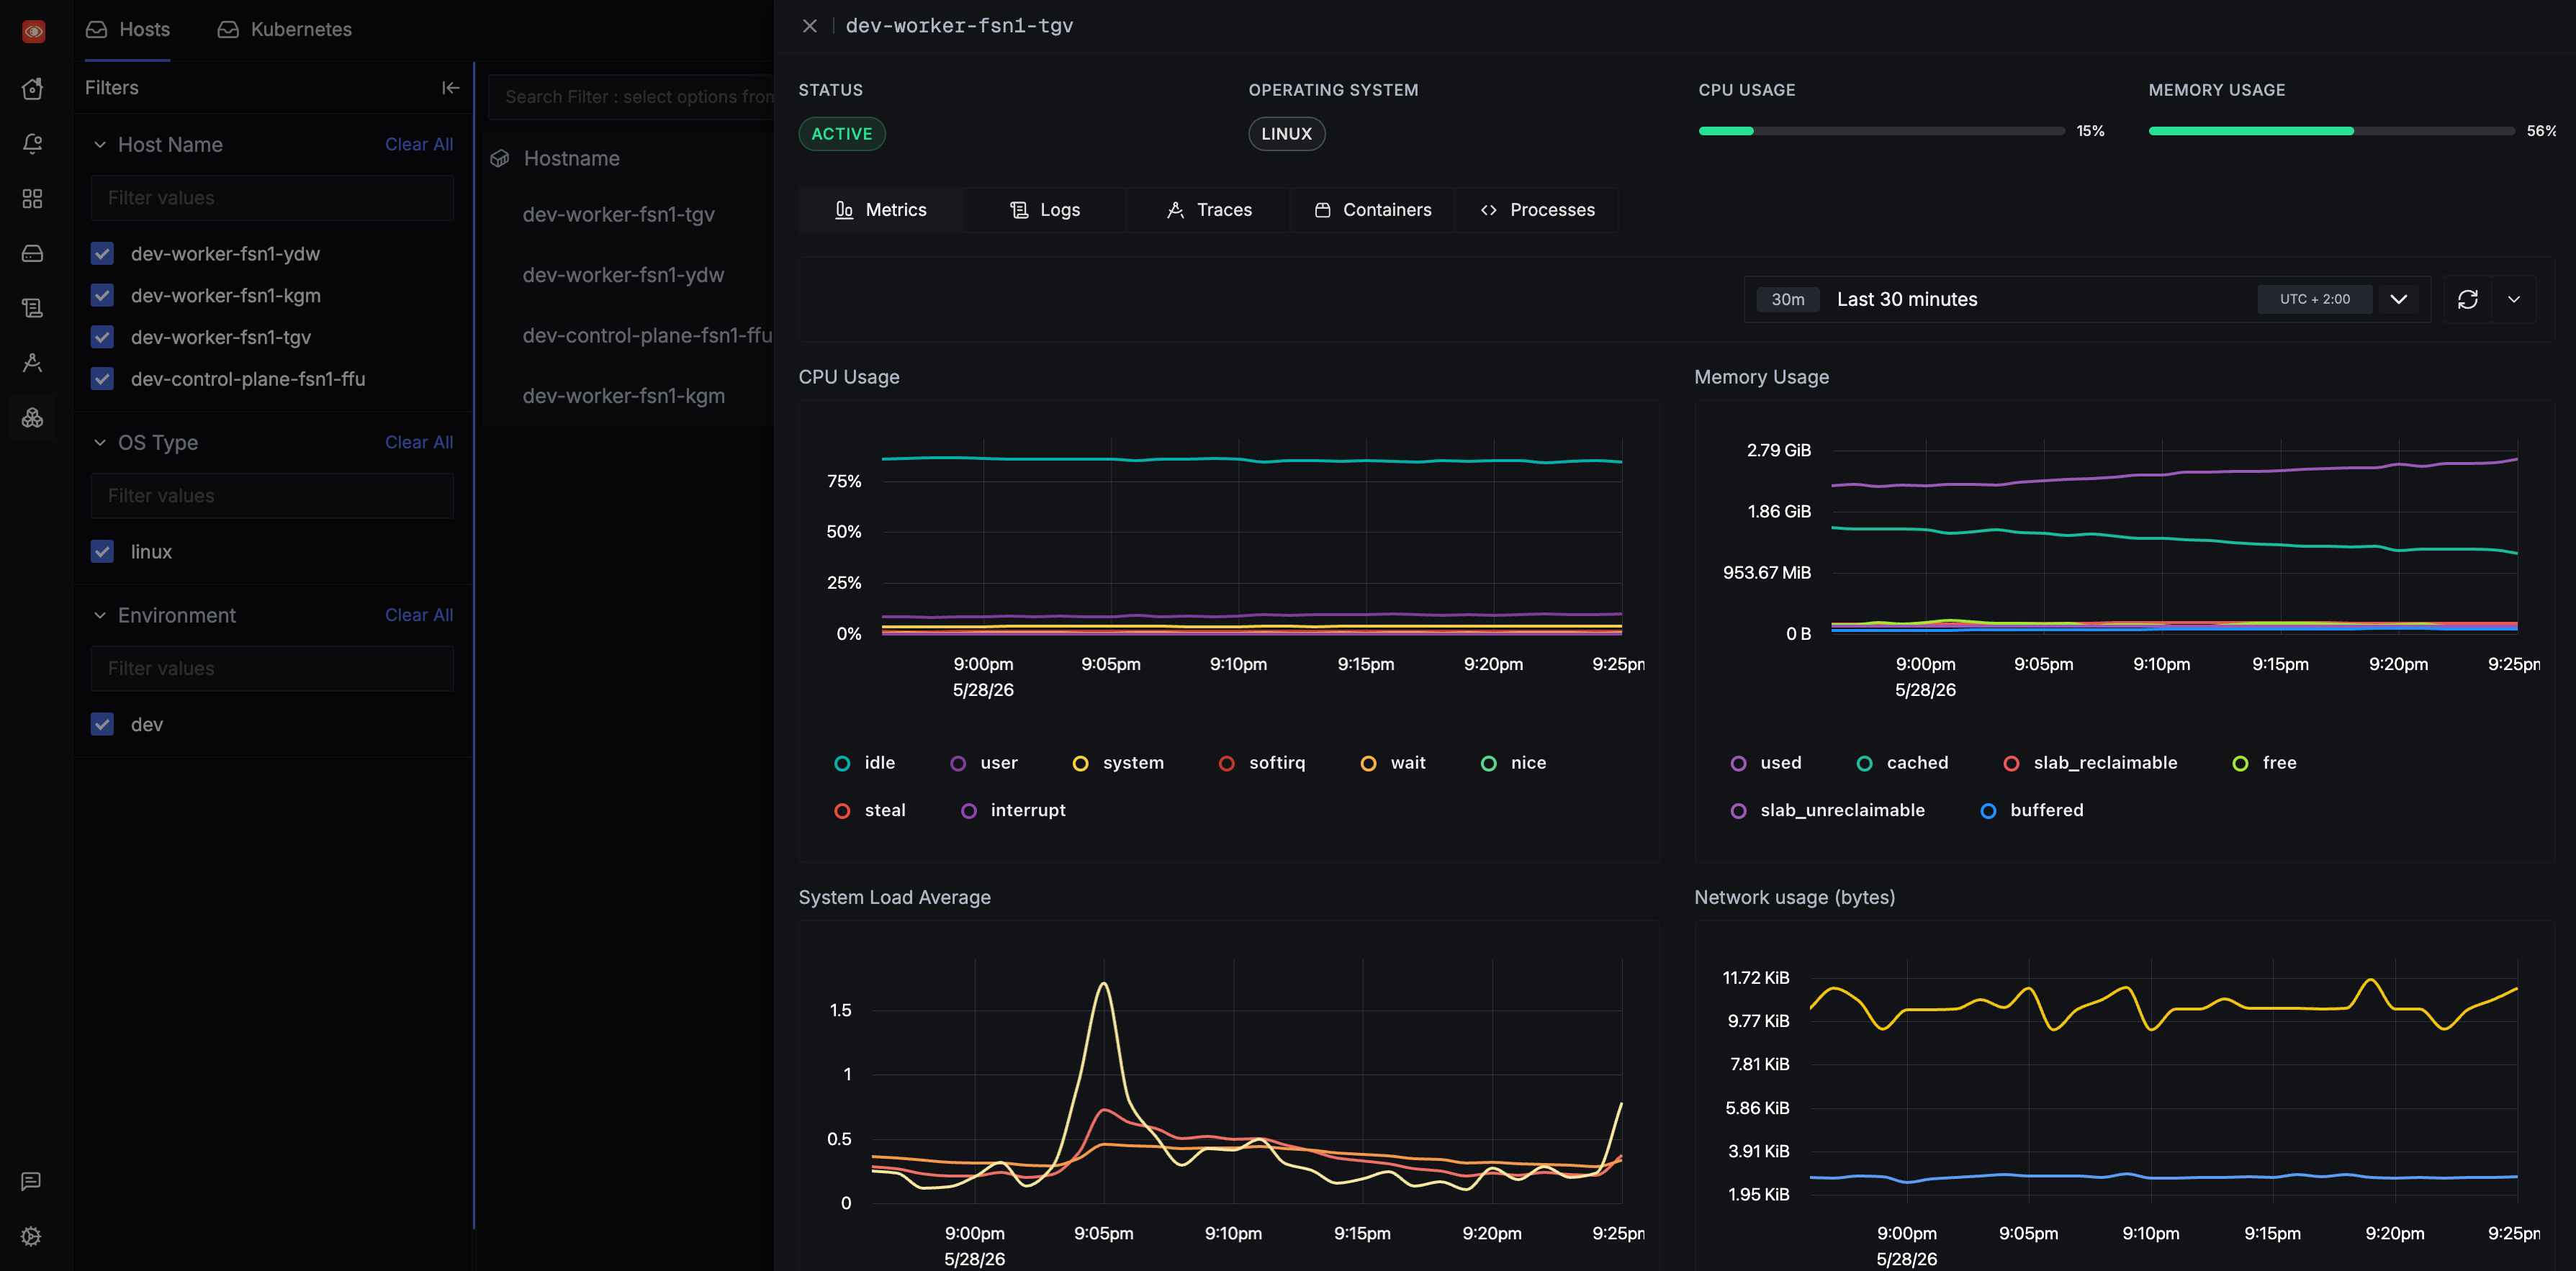The image size is (2576, 1271).
Task: Toggle the nice series in CPU legend
Action: [x=1513, y=763]
